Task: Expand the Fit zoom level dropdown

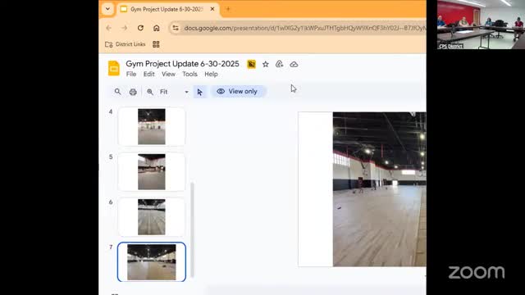Action: click(x=186, y=92)
